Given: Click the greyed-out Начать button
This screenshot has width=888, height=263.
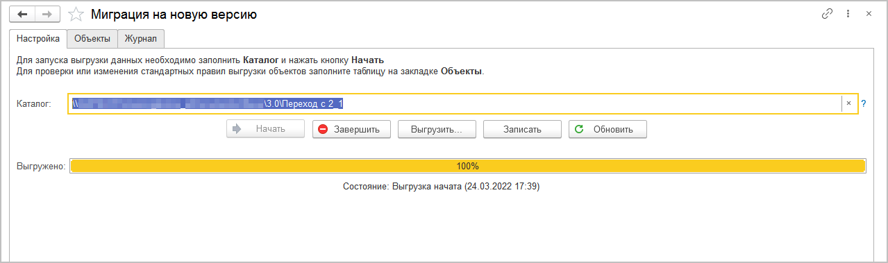Looking at the screenshot, I should point(265,129).
